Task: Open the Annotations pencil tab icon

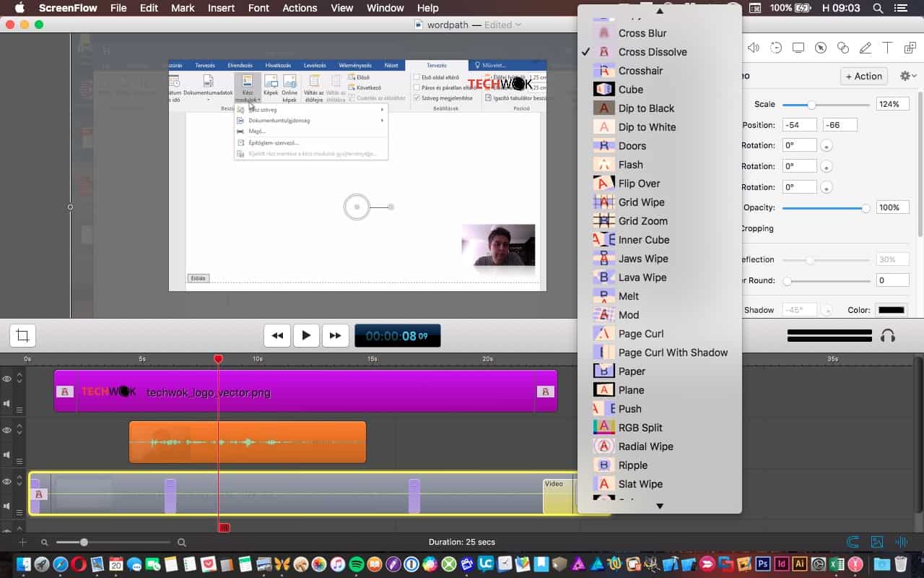Action: click(x=866, y=48)
